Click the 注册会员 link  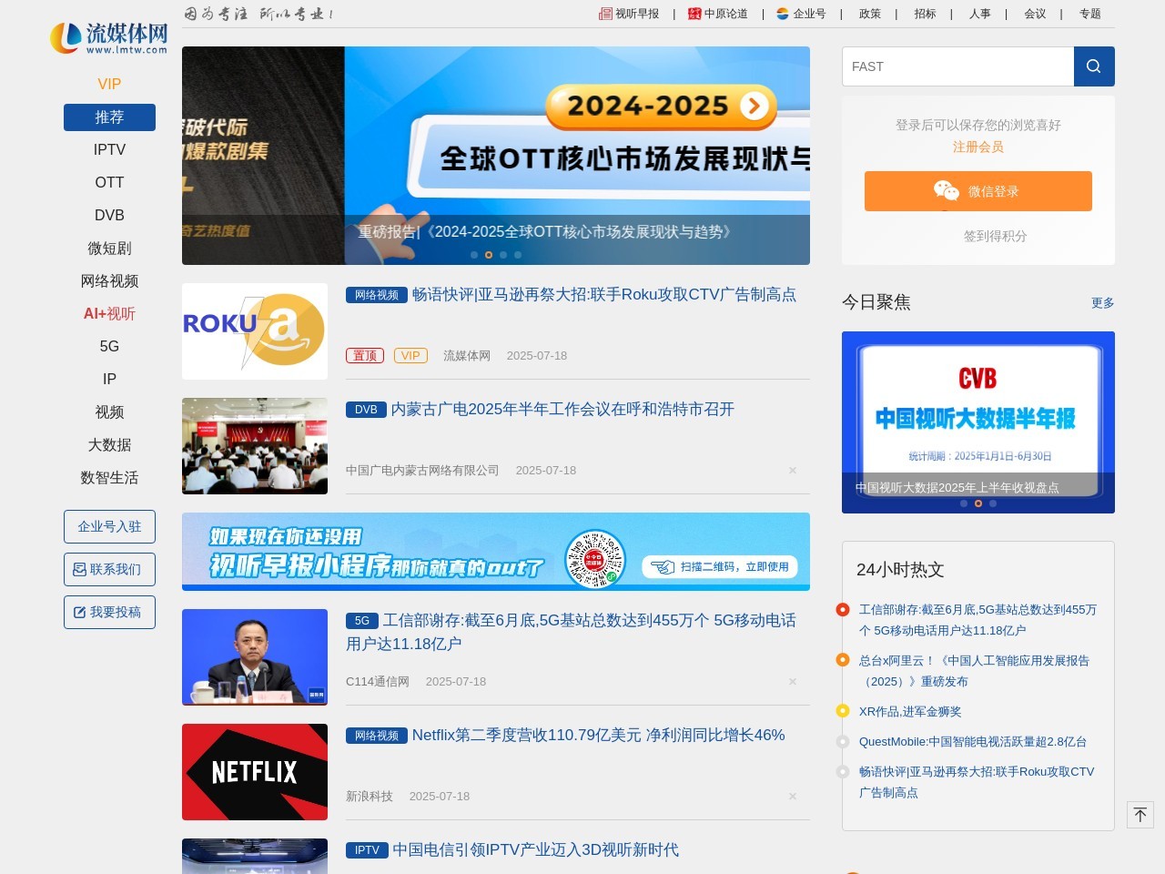point(978,147)
